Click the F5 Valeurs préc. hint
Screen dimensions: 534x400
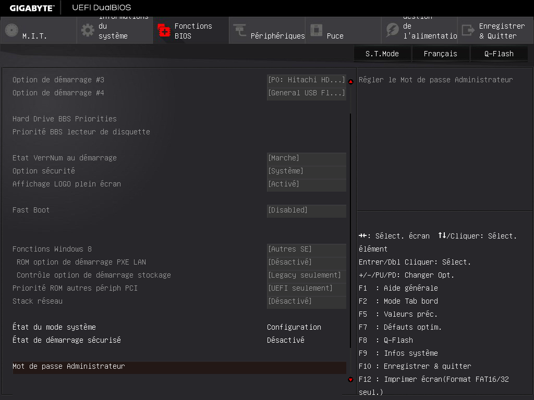click(x=398, y=314)
